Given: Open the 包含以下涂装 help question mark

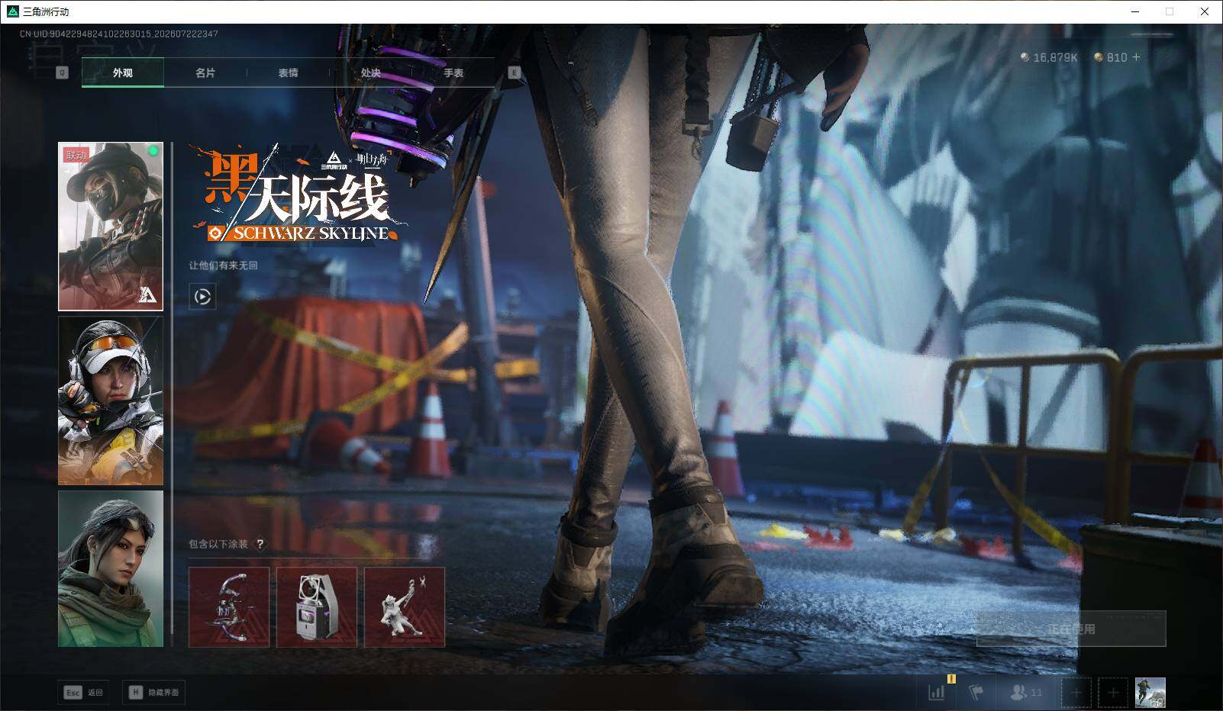Looking at the screenshot, I should click(260, 544).
